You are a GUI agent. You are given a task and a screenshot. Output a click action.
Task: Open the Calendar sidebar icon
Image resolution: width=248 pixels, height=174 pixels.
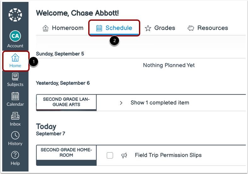(15, 99)
